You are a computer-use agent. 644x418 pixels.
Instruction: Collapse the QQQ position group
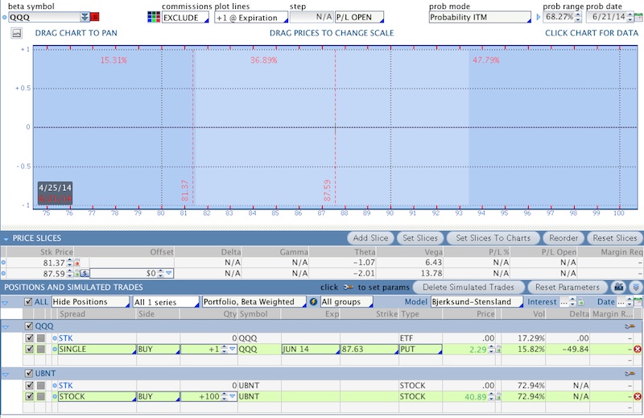tap(6, 327)
